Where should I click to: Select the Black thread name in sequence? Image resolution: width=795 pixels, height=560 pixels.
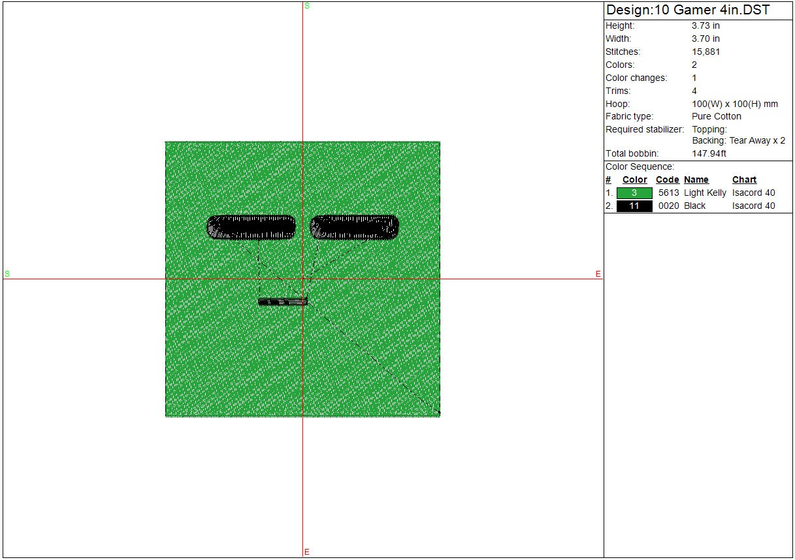pyautogui.click(x=694, y=206)
